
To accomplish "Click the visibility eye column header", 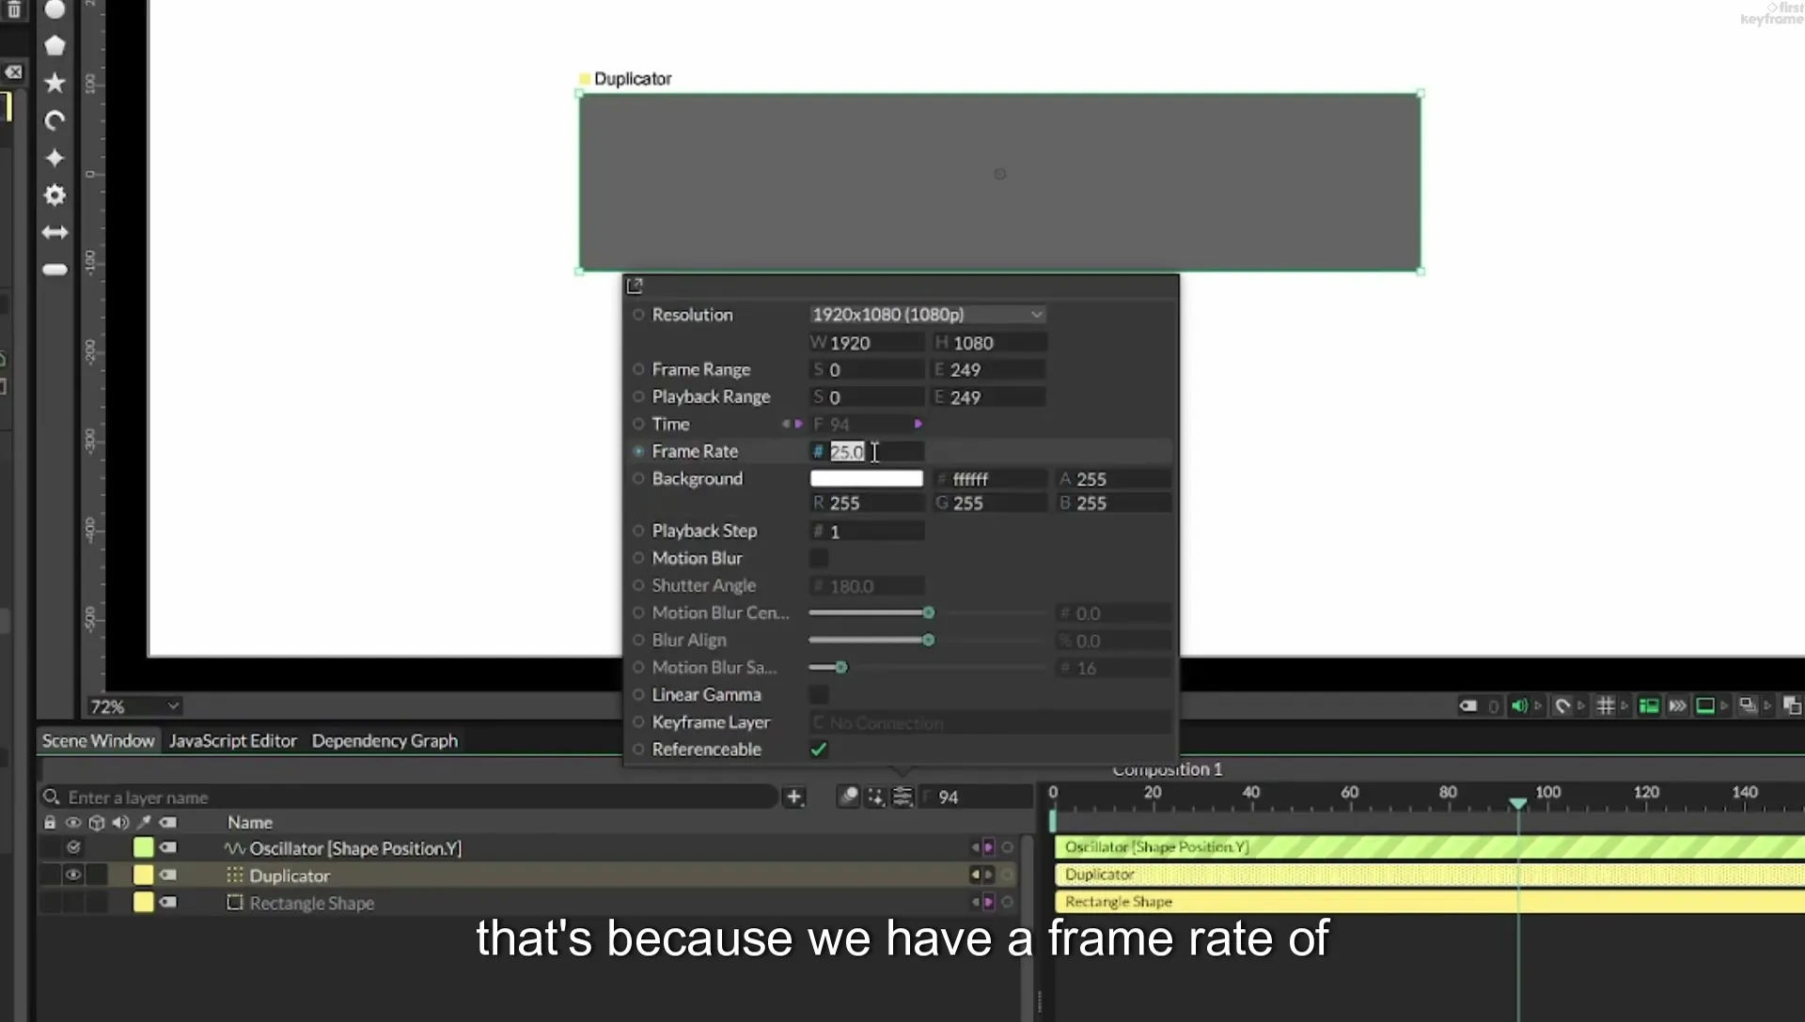I will pos(72,823).
